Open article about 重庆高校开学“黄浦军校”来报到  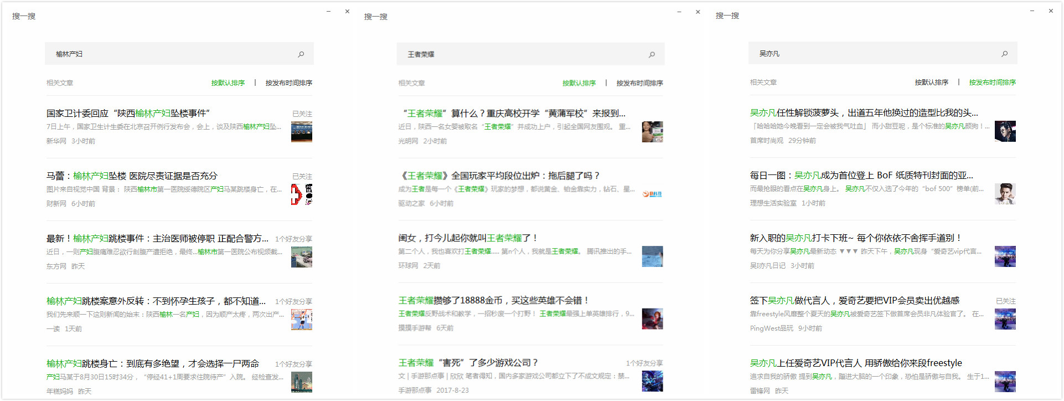pos(512,114)
